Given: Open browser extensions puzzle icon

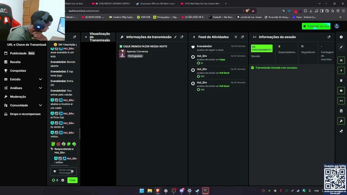Looking at the screenshot, I should [306, 11].
